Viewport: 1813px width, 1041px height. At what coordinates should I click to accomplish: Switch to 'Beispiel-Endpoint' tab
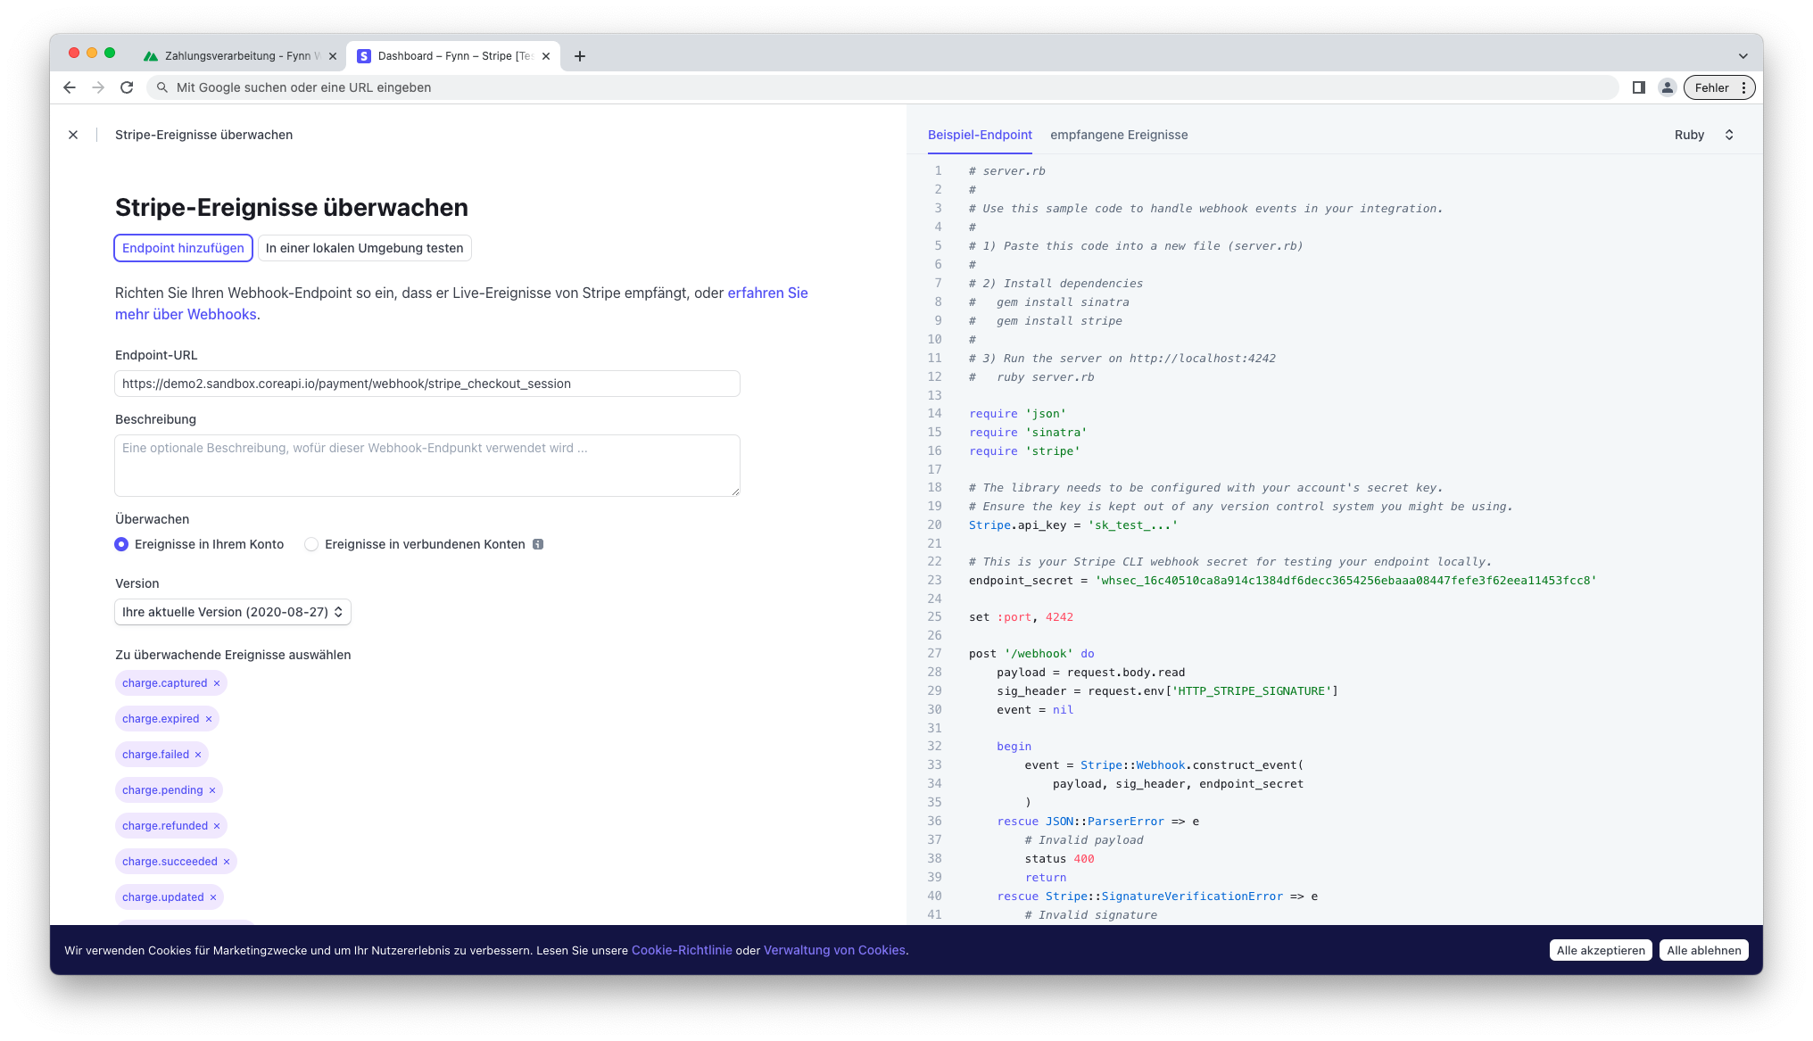[980, 135]
